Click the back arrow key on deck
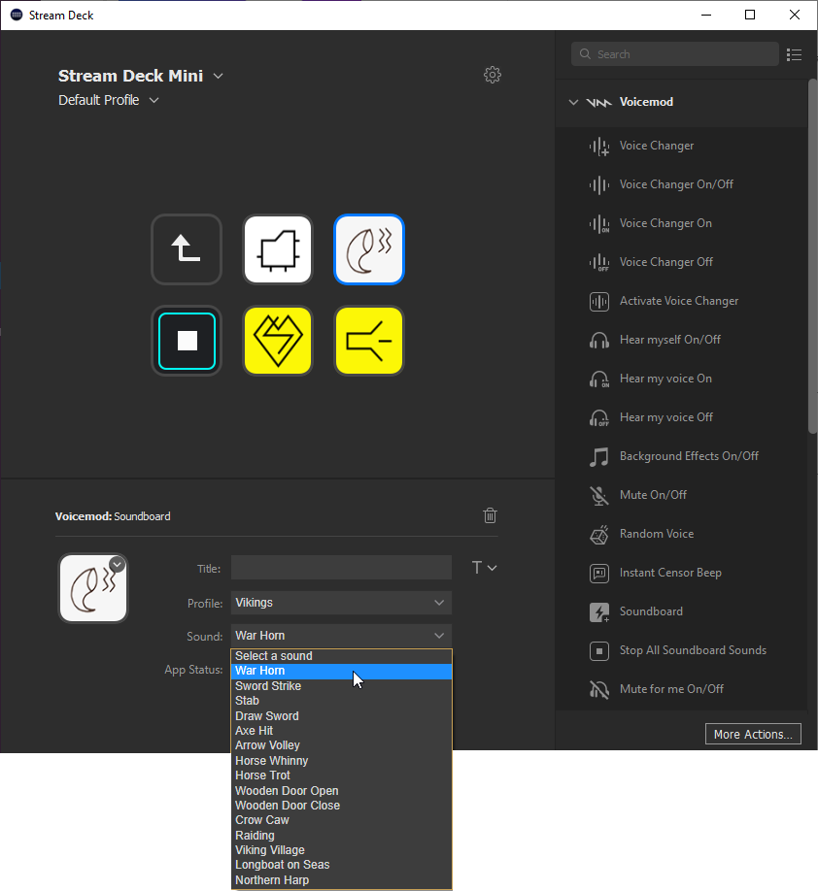This screenshot has height=891, width=818. [x=187, y=248]
